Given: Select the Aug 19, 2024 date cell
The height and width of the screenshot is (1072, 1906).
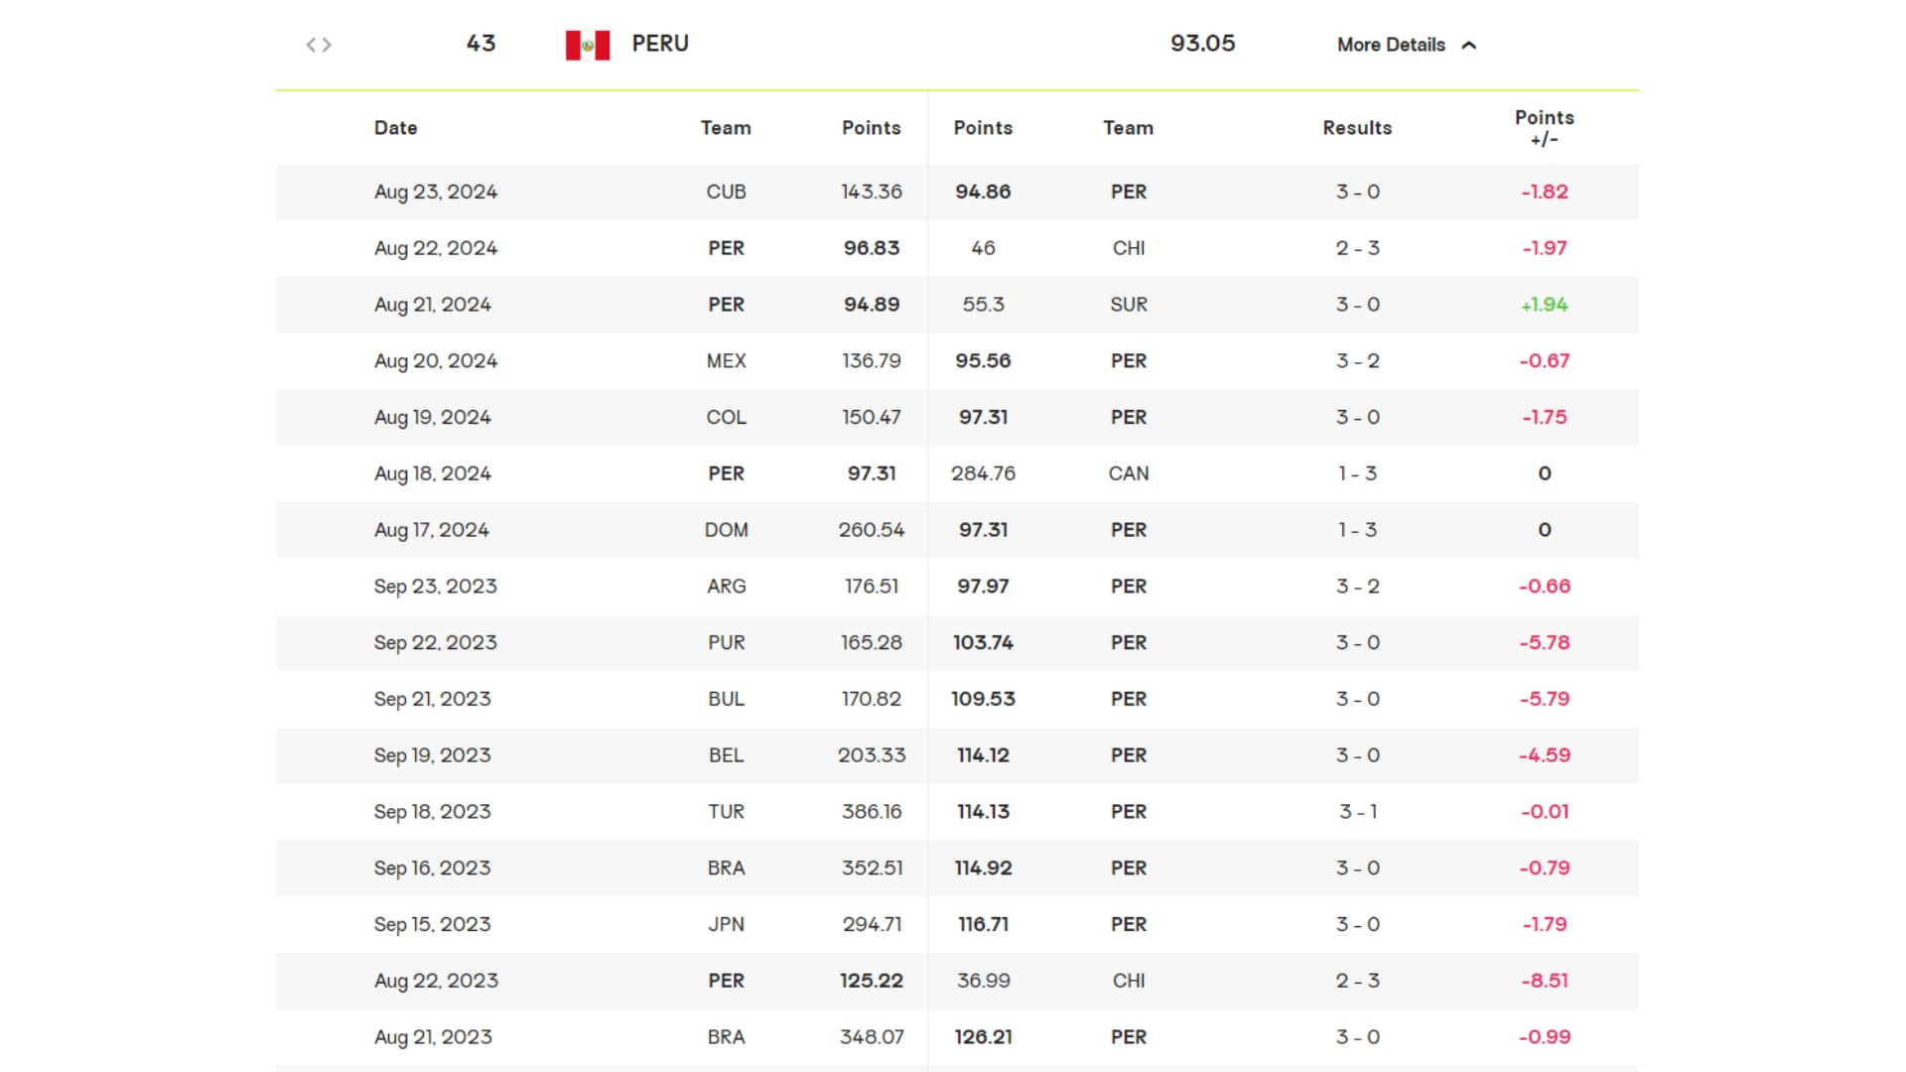Looking at the screenshot, I should 433,418.
